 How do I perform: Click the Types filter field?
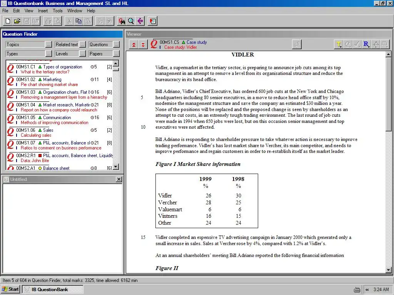[x=25, y=54]
